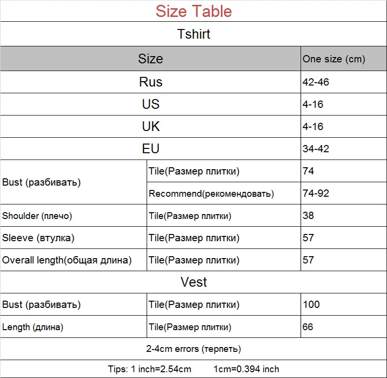Select the Tshirt section heading
The height and width of the screenshot is (378, 387).
point(193,34)
